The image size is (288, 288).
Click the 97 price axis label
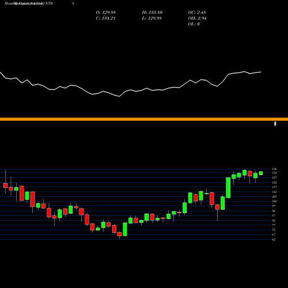[274, 206]
